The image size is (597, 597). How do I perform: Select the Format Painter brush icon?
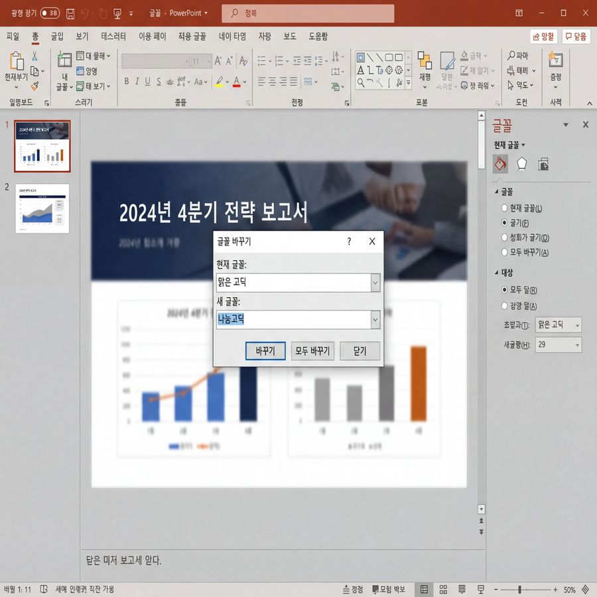(34, 86)
